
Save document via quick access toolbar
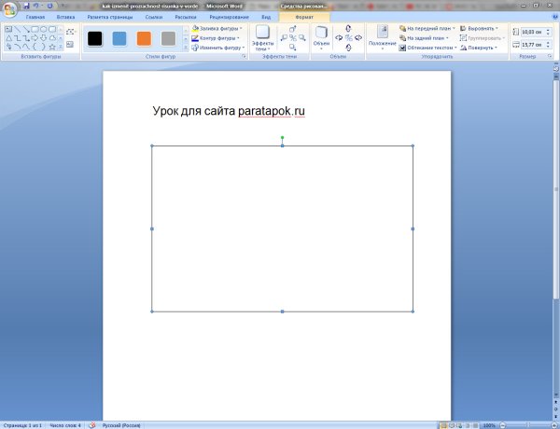click(25, 6)
